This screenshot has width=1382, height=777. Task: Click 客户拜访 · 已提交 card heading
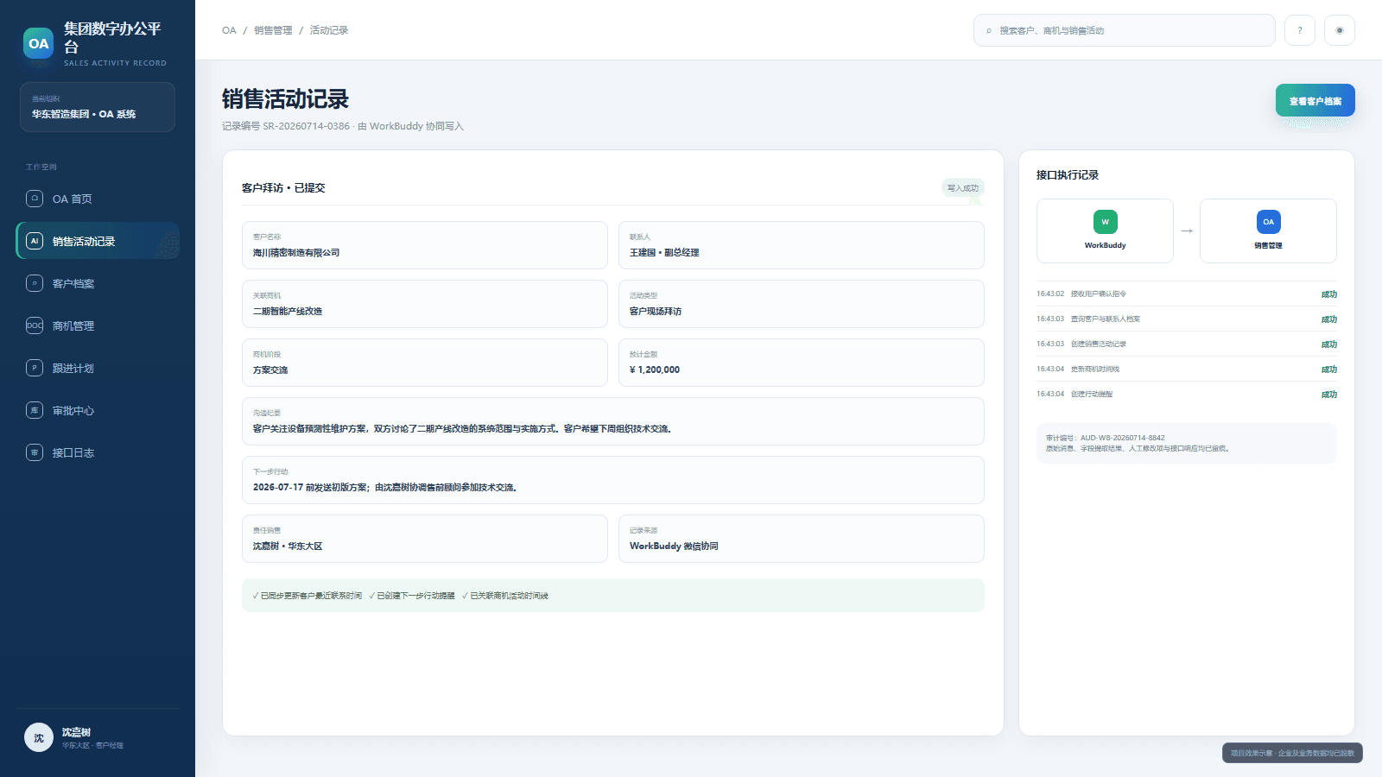(x=283, y=188)
